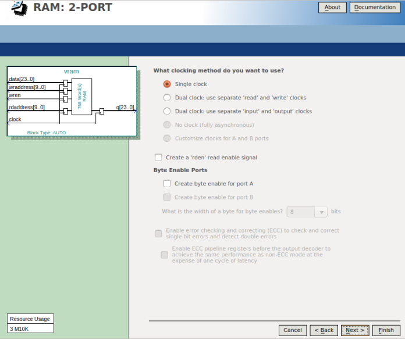Open the About dialog
This screenshot has width=405, height=339.
[332, 7]
